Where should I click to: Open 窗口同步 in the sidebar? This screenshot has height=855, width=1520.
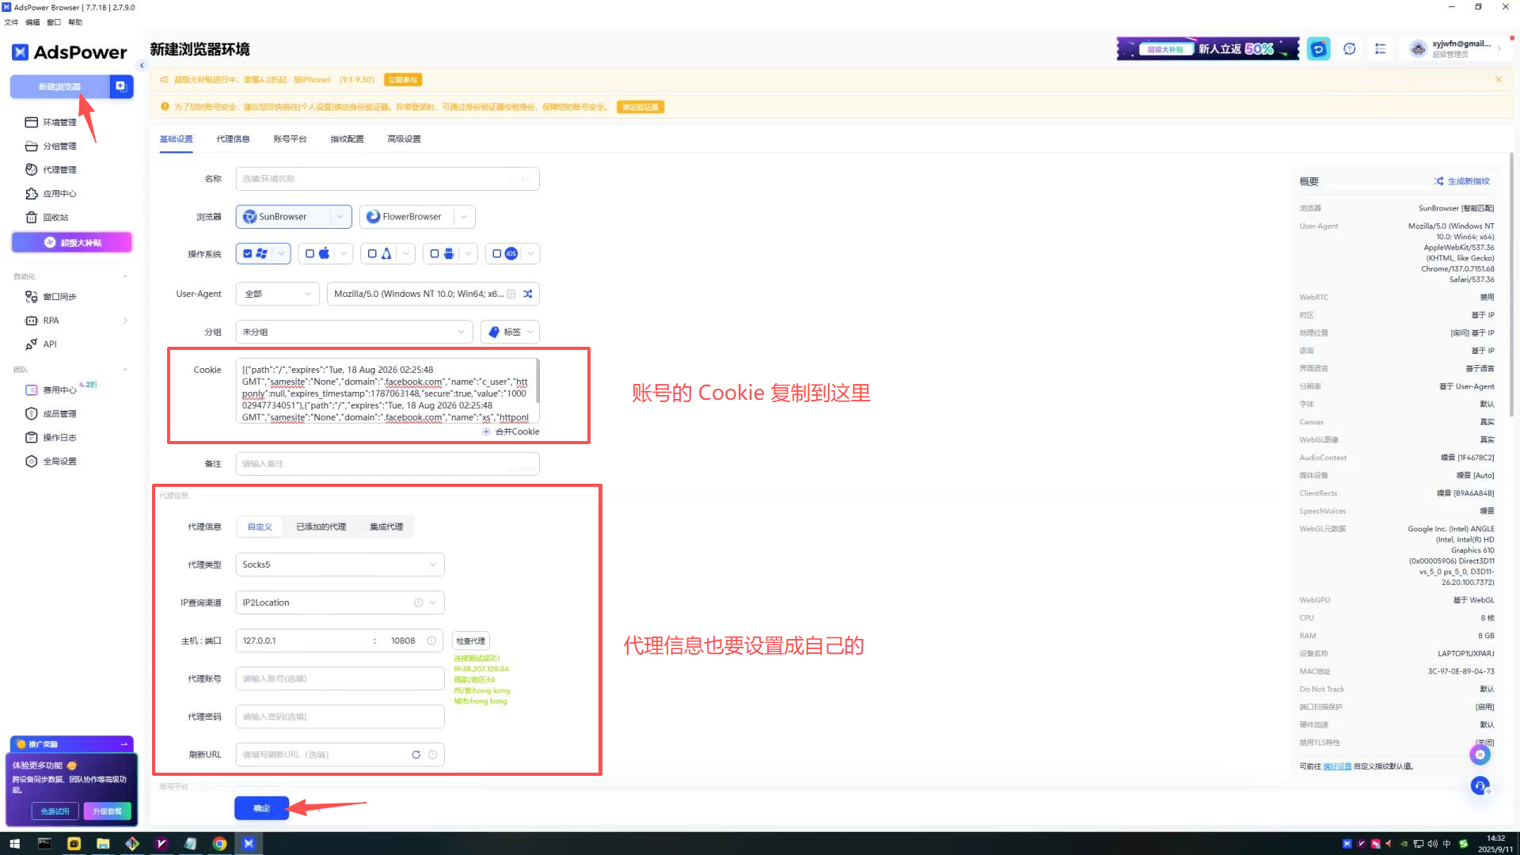click(x=59, y=296)
